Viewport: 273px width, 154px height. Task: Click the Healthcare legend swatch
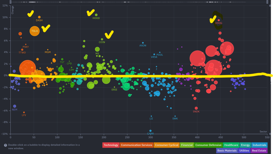click(231, 145)
